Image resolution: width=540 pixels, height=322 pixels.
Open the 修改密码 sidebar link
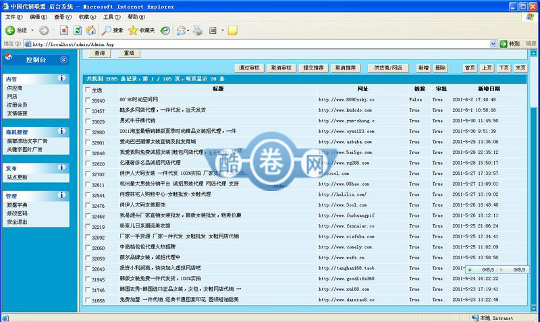tap(18, 213)
